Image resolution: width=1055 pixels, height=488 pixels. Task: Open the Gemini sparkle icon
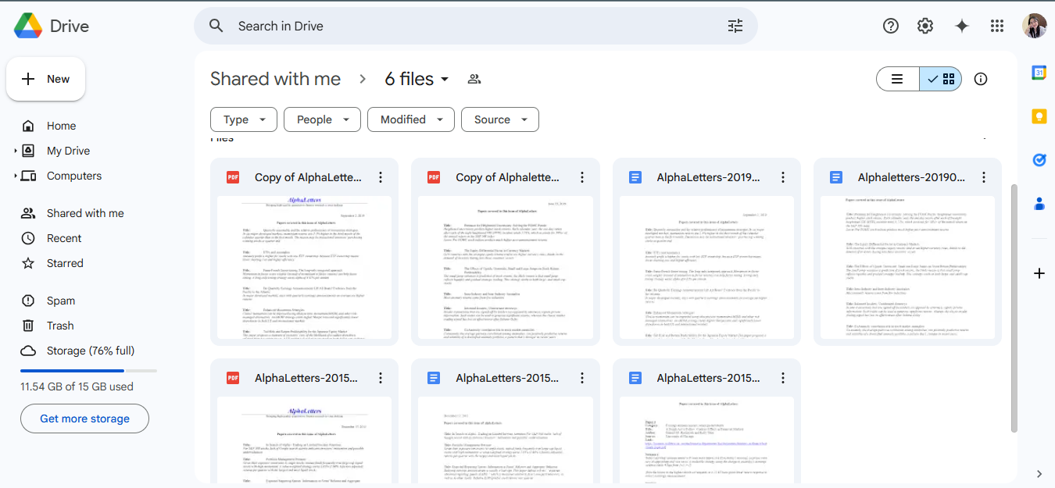tap(961, 26)
